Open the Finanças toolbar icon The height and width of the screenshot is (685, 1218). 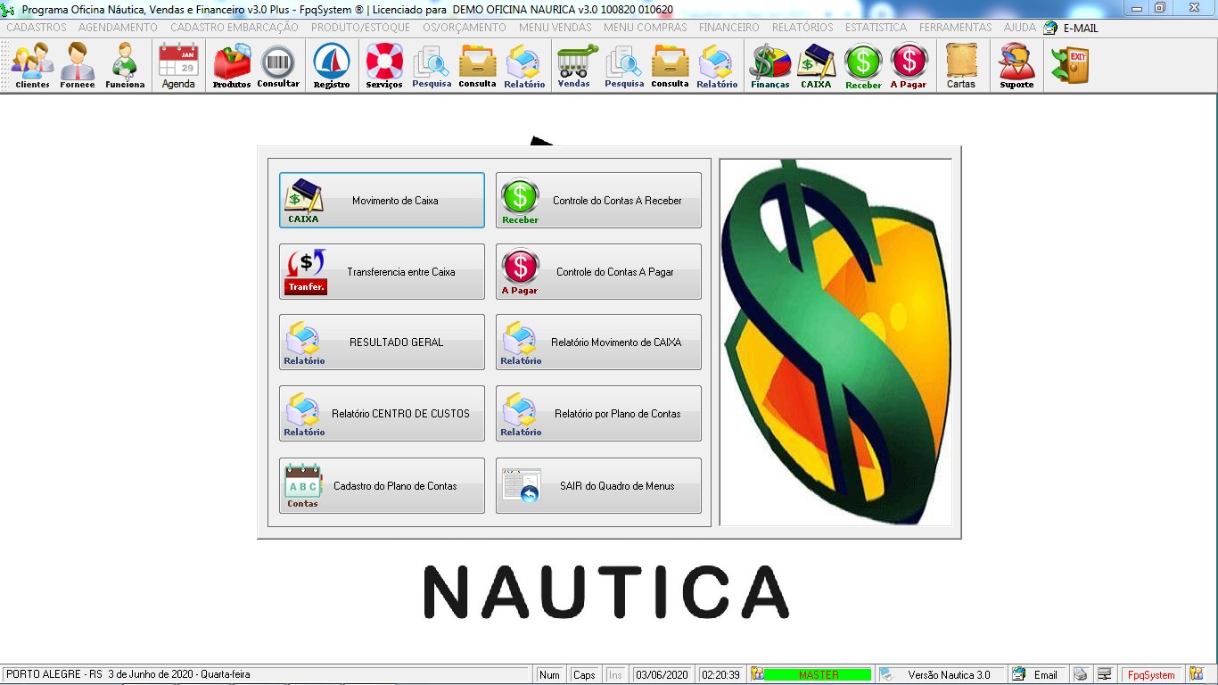[x=770, y=66]
